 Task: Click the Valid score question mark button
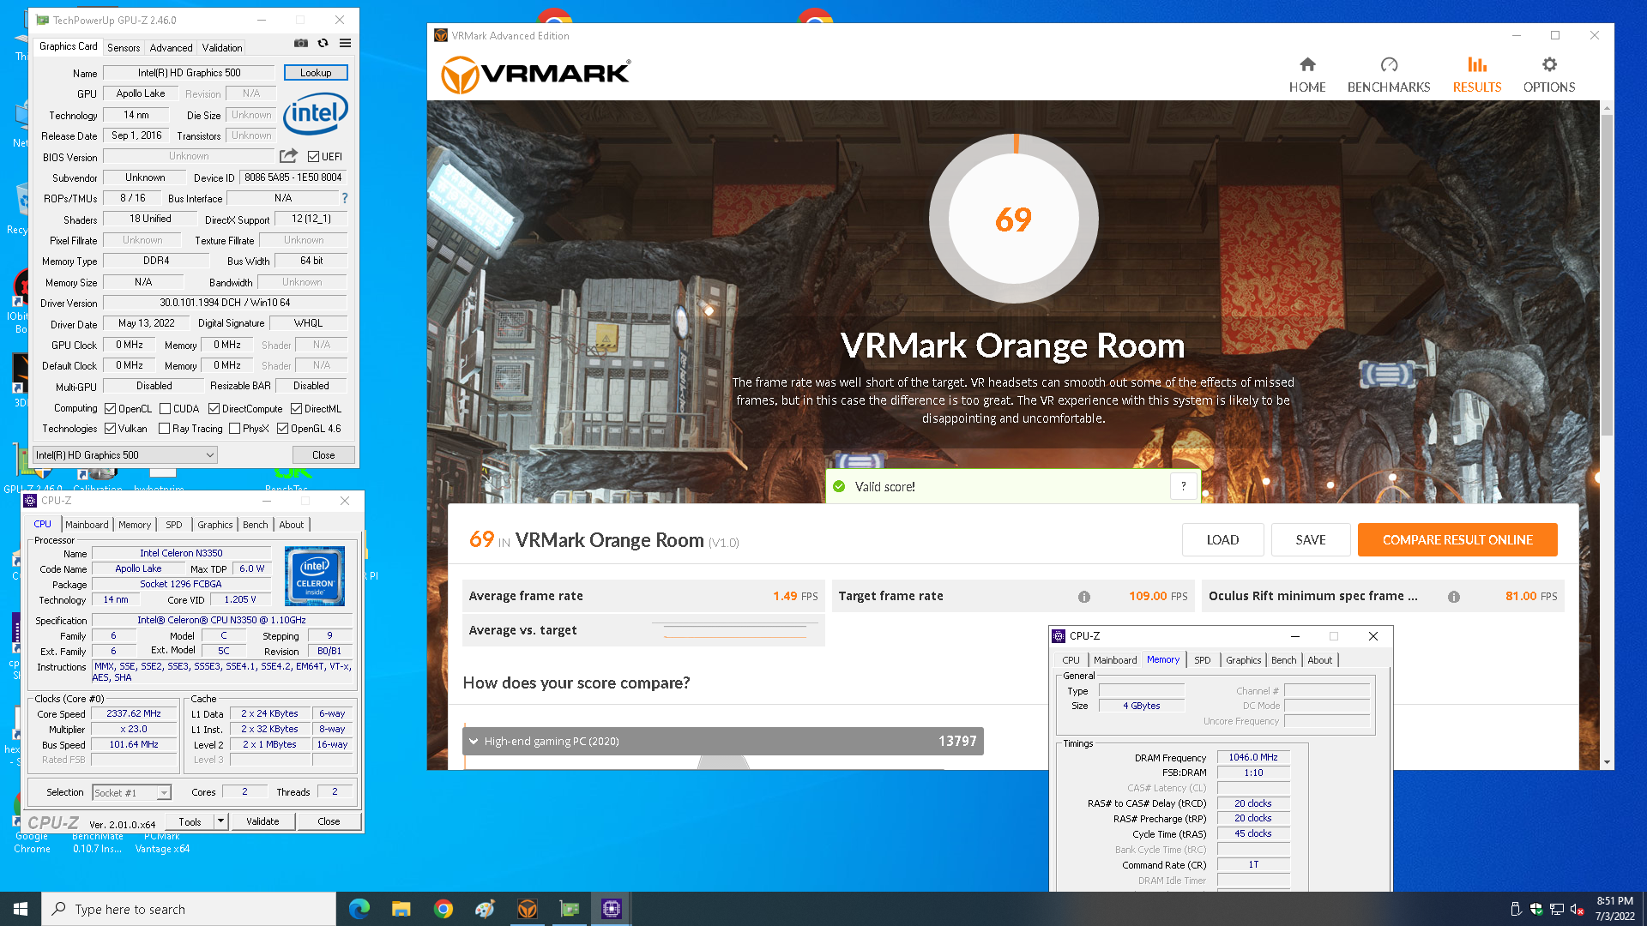[x=1183, y=486]
